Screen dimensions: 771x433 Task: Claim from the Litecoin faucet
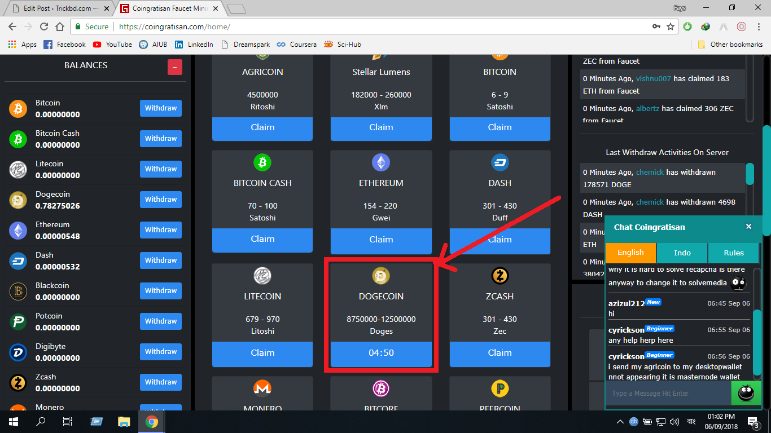262,353
